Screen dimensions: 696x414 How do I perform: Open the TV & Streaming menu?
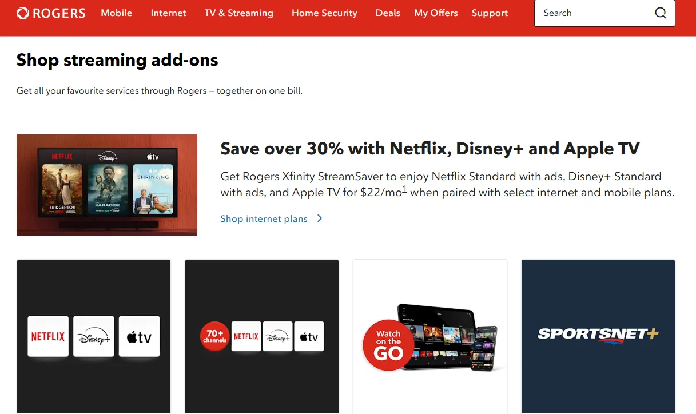[x=239, y=13]
